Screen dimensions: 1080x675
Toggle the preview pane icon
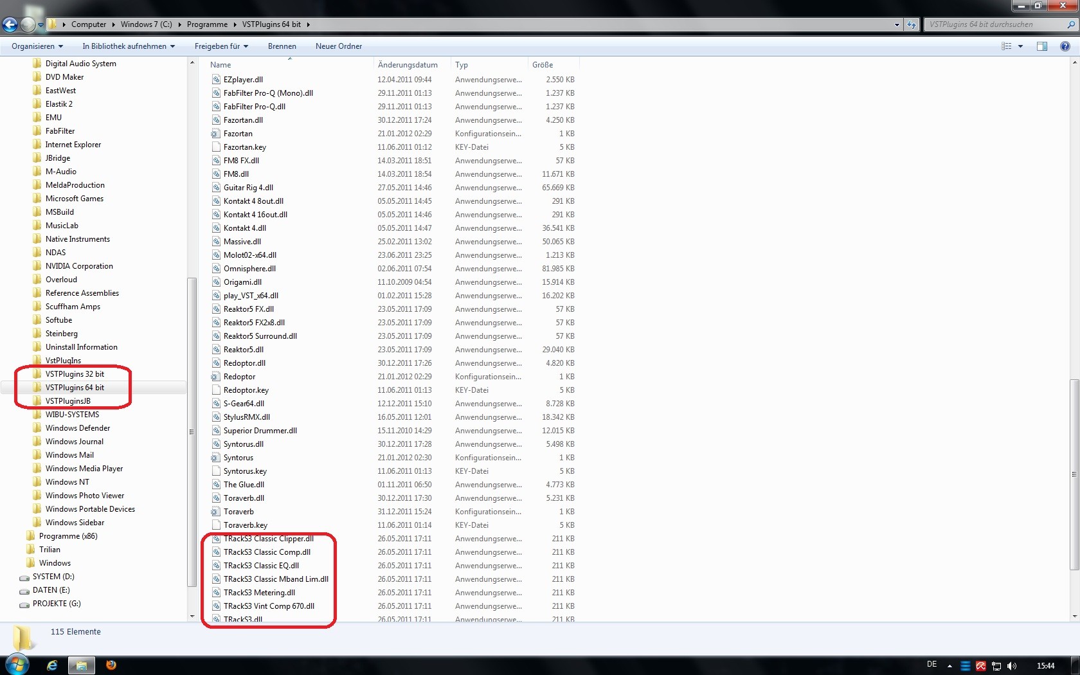1042,46
